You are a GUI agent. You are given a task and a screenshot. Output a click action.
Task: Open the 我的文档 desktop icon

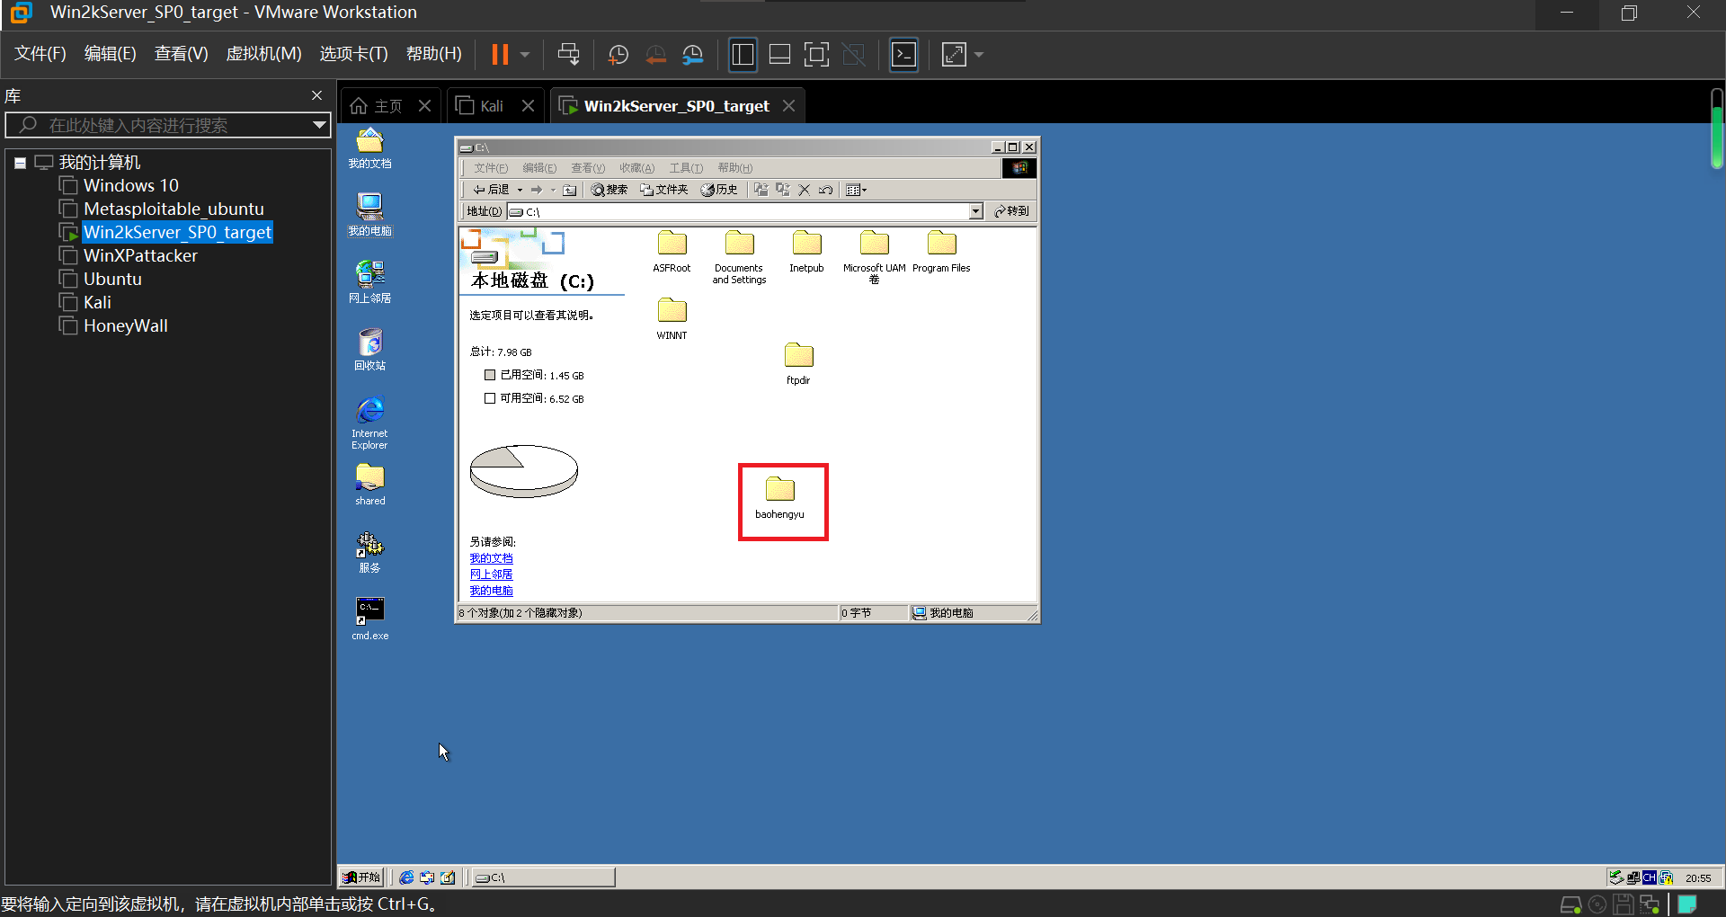[x=369, y=148]
